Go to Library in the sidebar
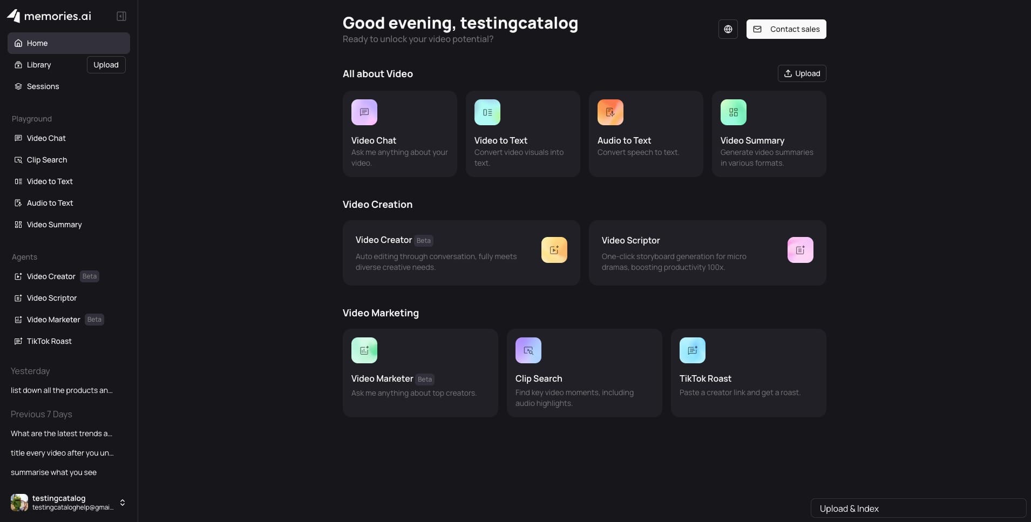Screen dimensions: 1031x522 [39, 65]
